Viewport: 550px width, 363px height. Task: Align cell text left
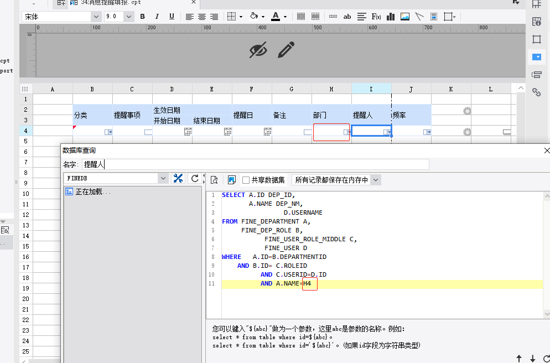point(189,17)
